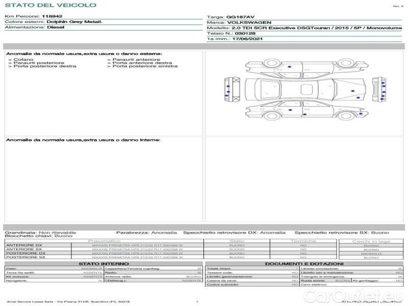Select the Targa value GG187AV
408x306 pixels.
pyautogui.click(x=240, y=17)
